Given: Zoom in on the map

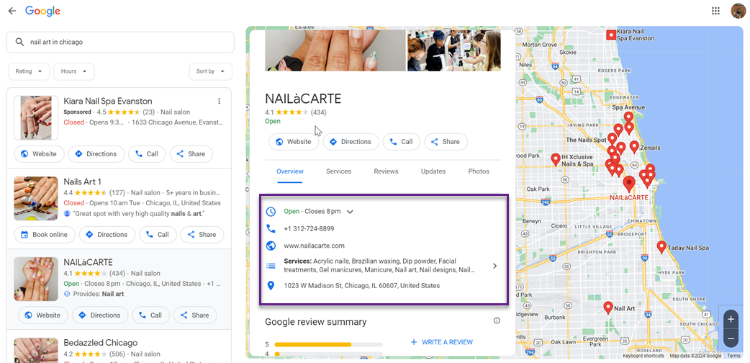Looking at the screenshot, I should point(731,319).
